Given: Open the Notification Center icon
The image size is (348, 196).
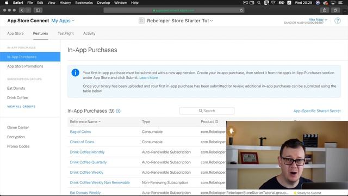Looking at the screenshot, I should pos(341,3).
